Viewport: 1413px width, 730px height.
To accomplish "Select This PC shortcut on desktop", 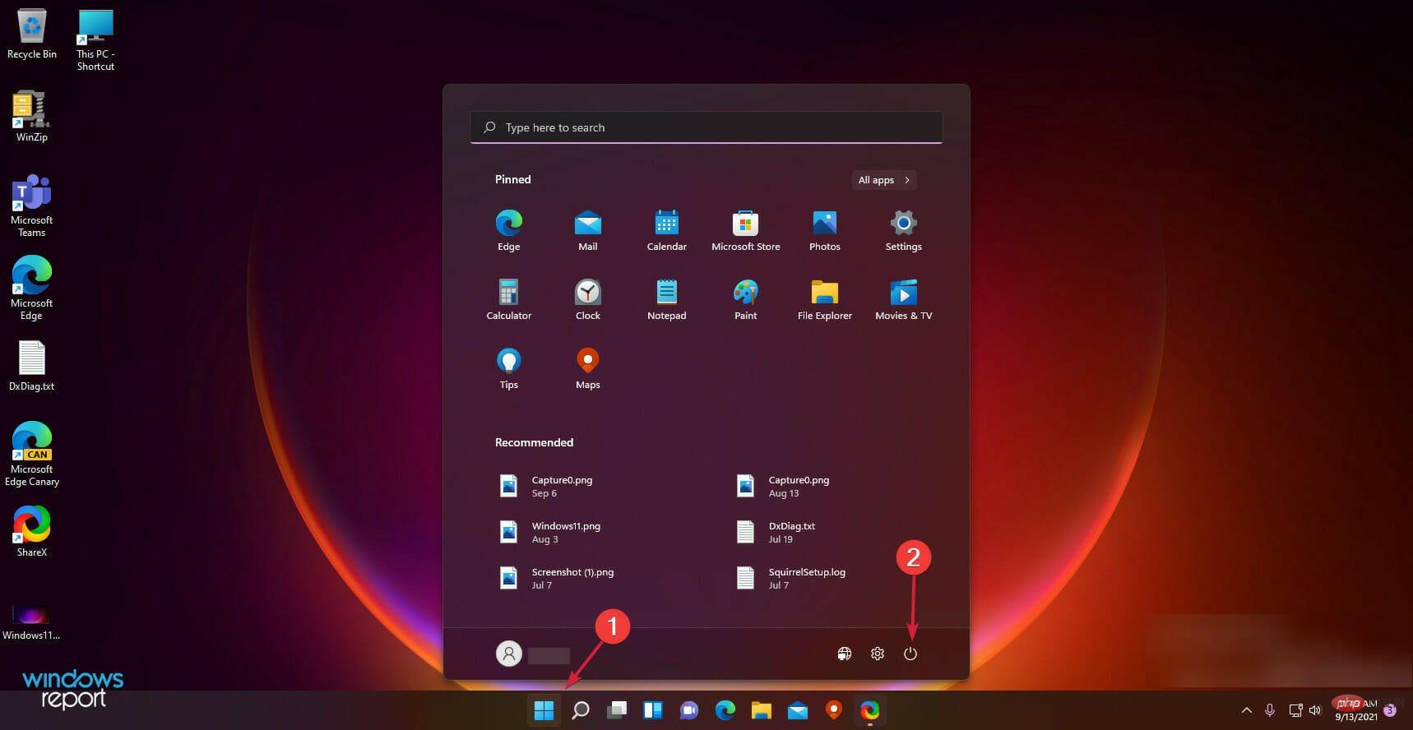I will point(95,39).
